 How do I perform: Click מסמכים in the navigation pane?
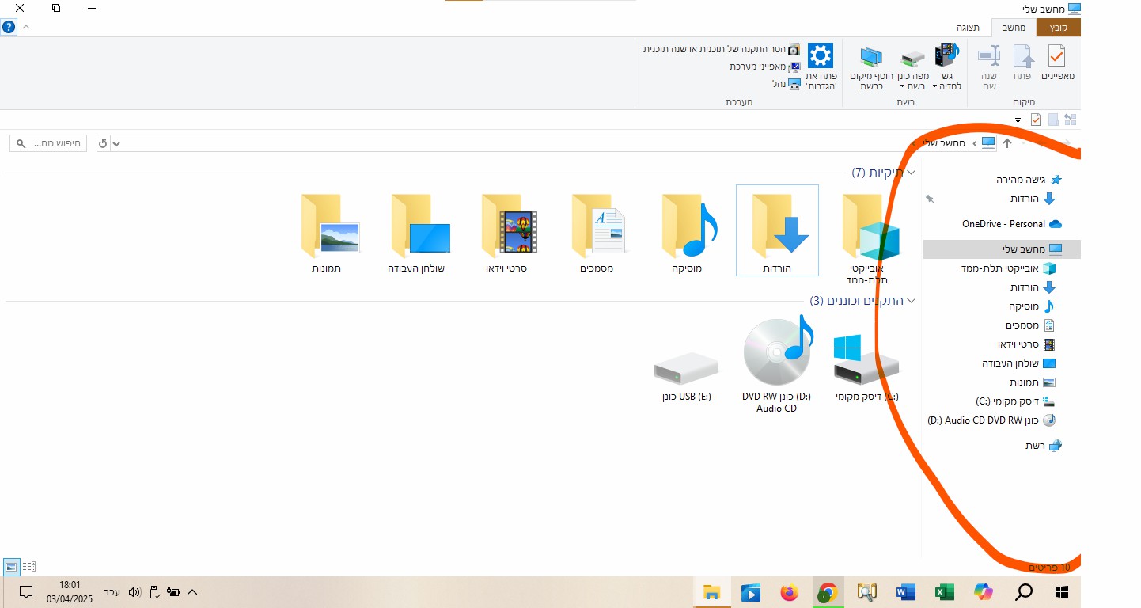coord(1030,325)
